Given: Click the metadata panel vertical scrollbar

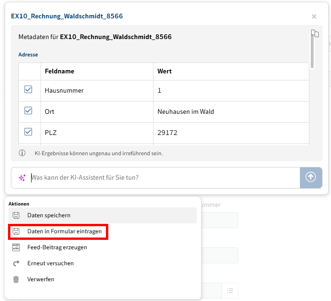Looking at the screenshot, I should point(312,52).
